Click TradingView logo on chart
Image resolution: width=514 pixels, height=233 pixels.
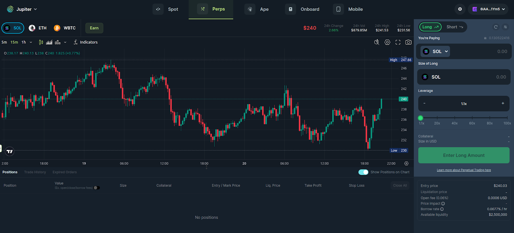tap(10, 151)
